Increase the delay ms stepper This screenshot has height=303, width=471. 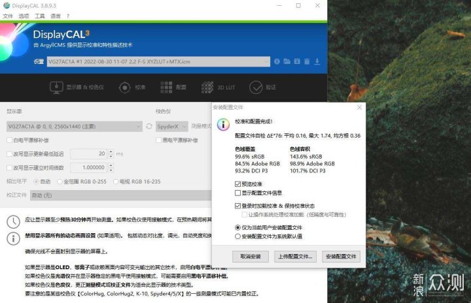tap(111, 151)
